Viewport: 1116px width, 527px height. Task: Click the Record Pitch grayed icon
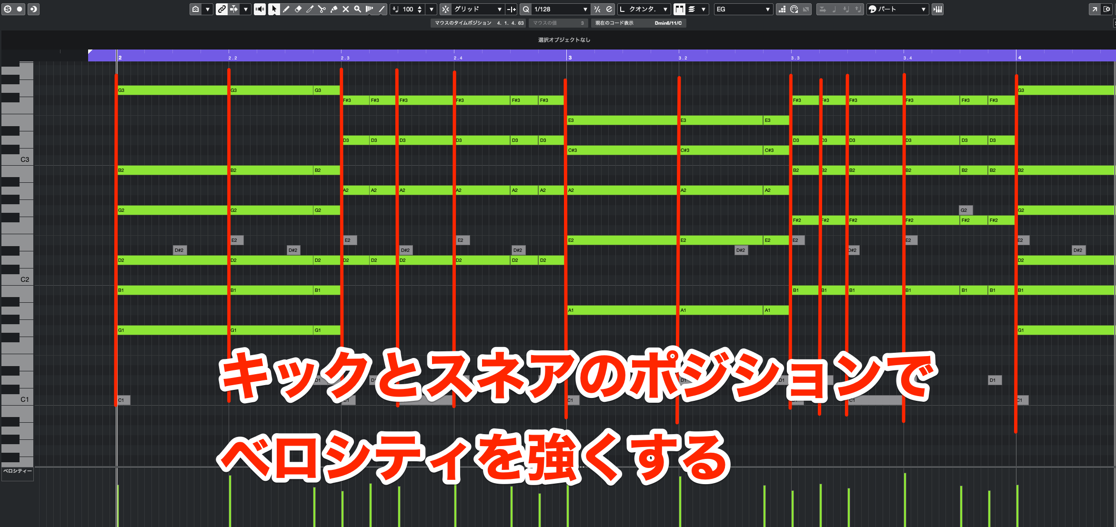point(806,9)
